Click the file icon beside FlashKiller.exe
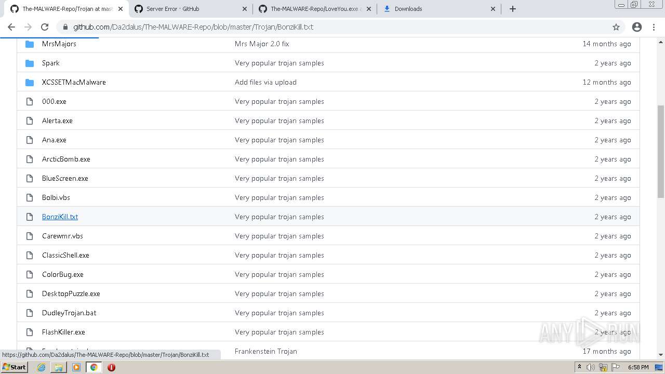 click(30, 332)
